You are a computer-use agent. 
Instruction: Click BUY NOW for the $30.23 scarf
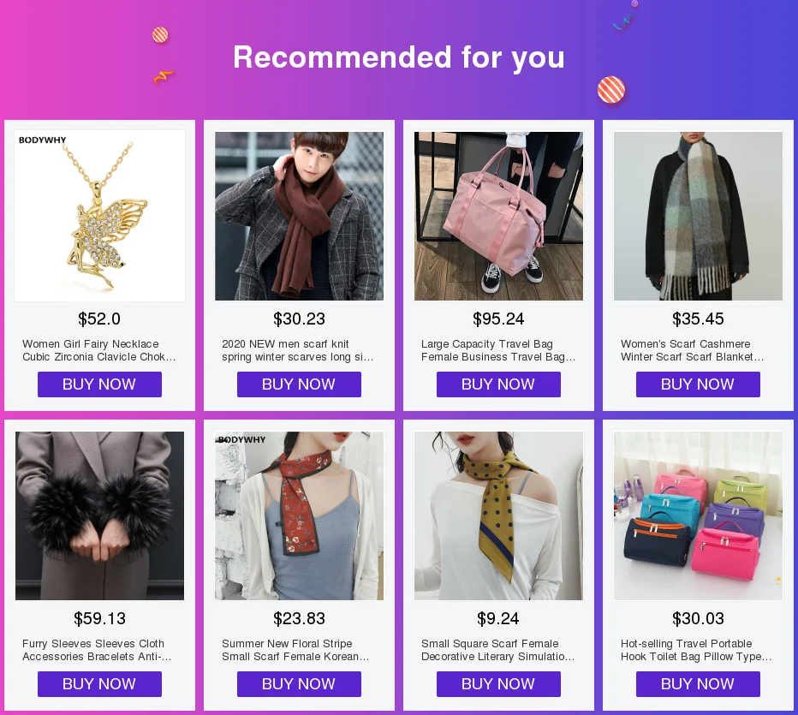click(x=300, y=384)
